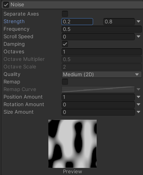The image size is (143, 175).
Task: Click the Size Amount value field
Action: [x=98, y=112]
